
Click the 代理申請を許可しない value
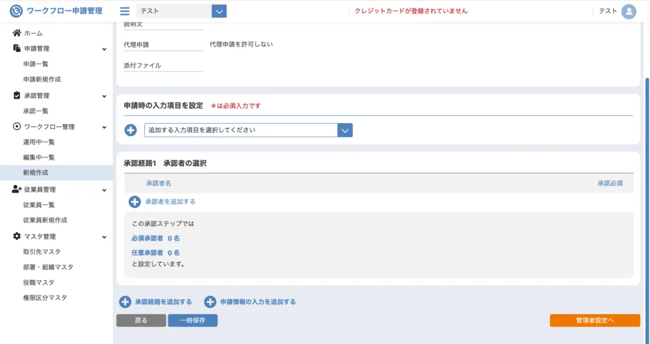tap(241, 44)
